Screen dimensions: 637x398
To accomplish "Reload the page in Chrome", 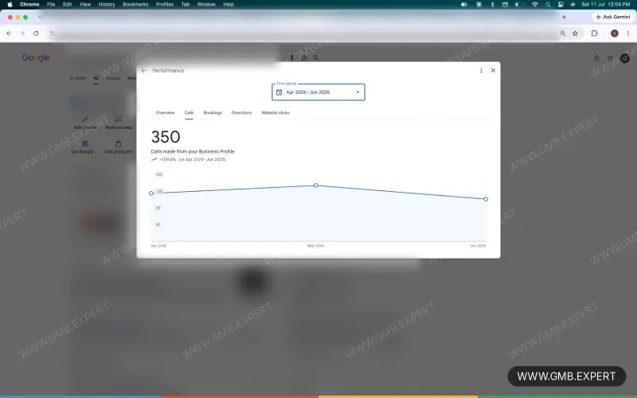I will 36,33.
